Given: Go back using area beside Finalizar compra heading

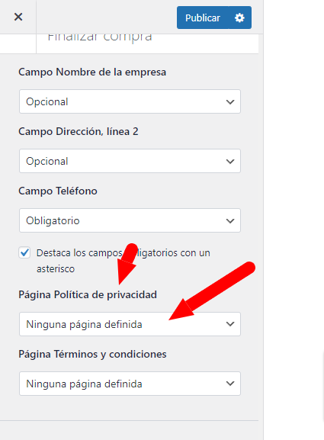Looking at the screenshot, I should coord(18,43).
